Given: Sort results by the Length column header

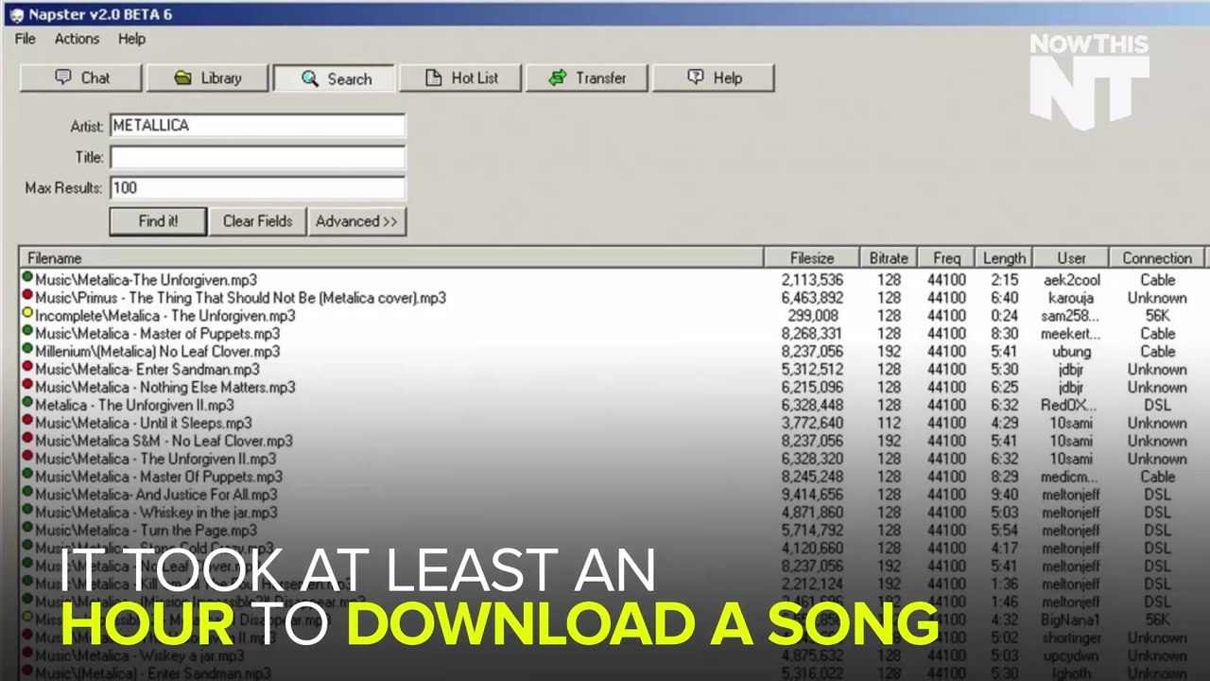Looking at the screenshot, I should pos(1004,258).
